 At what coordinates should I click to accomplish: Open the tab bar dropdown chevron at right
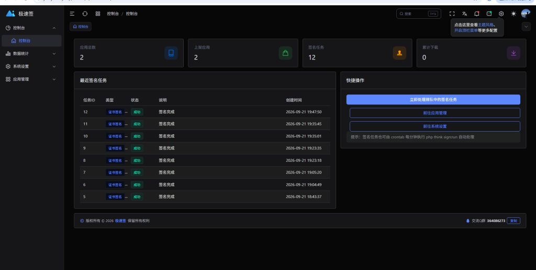(x=526, y=27)
